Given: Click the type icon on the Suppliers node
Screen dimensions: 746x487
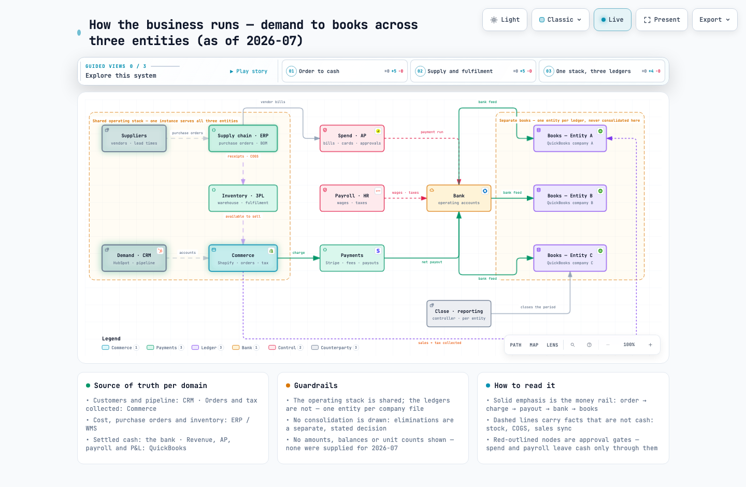Looking at the screenshot, I should 107,130.
